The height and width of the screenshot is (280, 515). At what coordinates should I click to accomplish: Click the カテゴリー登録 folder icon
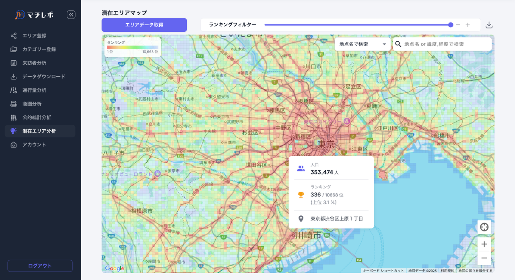point(14,49)
